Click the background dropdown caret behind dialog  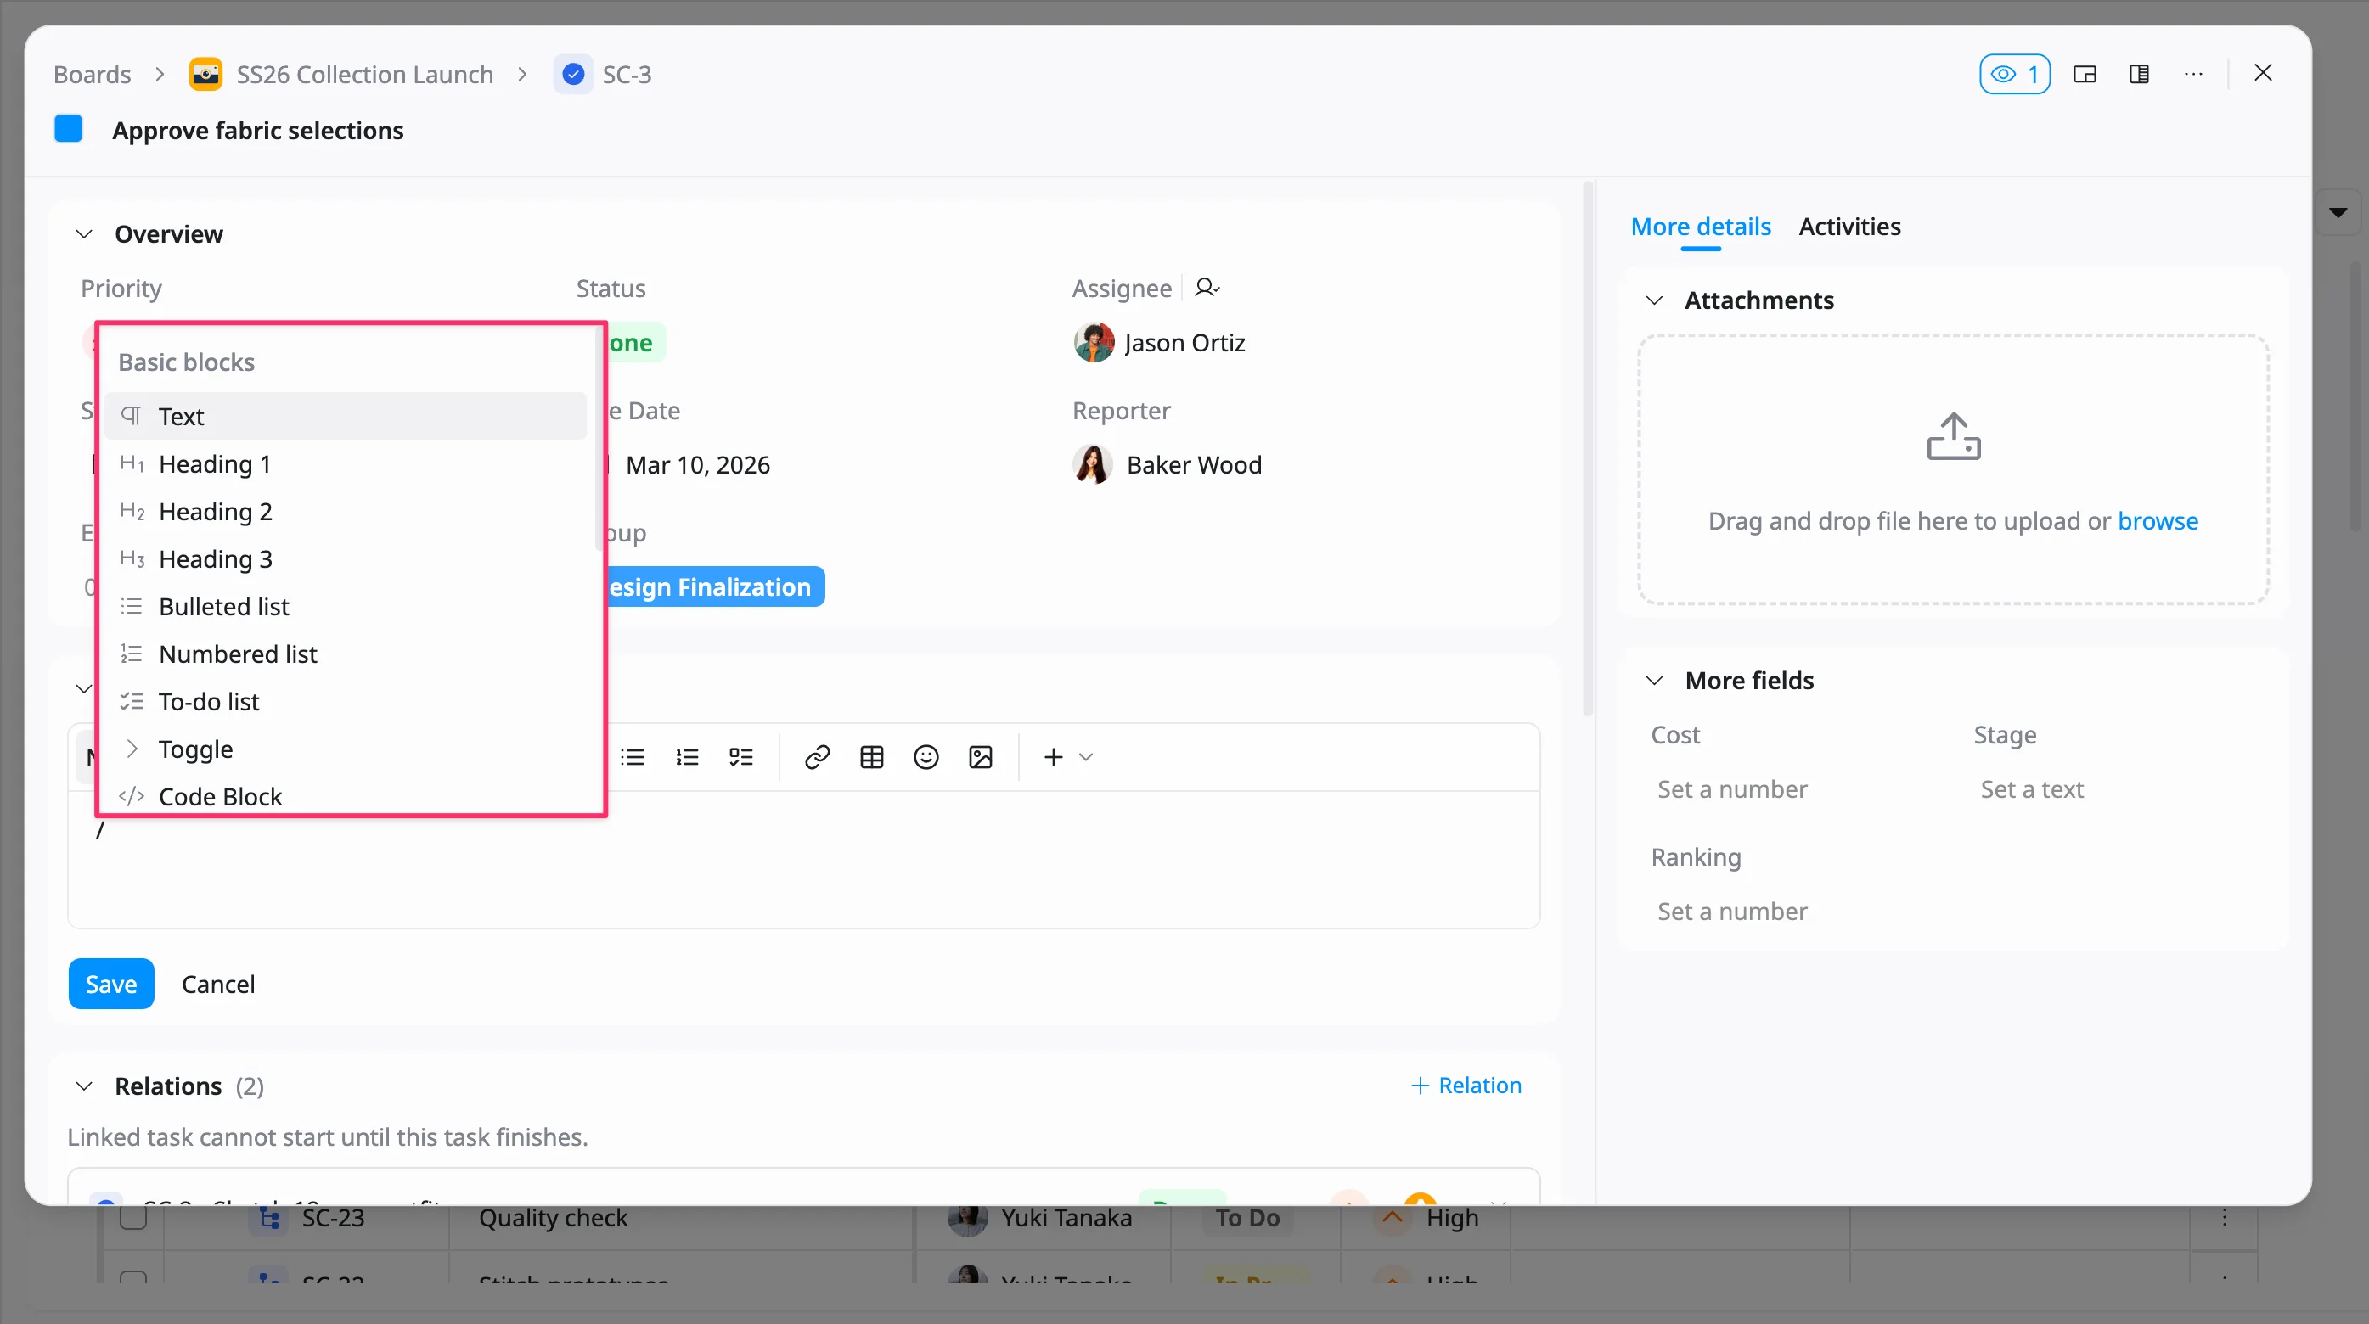coord(2338,212)
